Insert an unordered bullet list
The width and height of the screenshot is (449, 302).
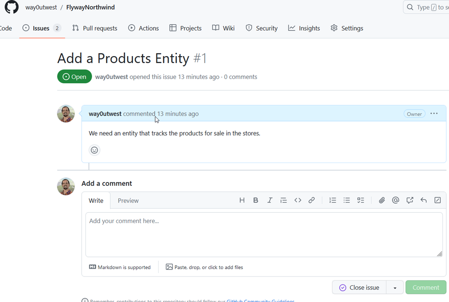pos(346,200)
